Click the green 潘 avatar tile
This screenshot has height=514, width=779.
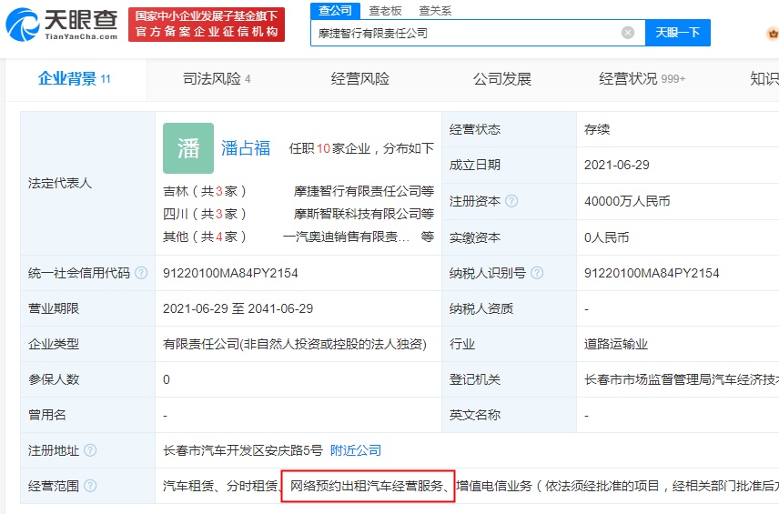[188, 148]
